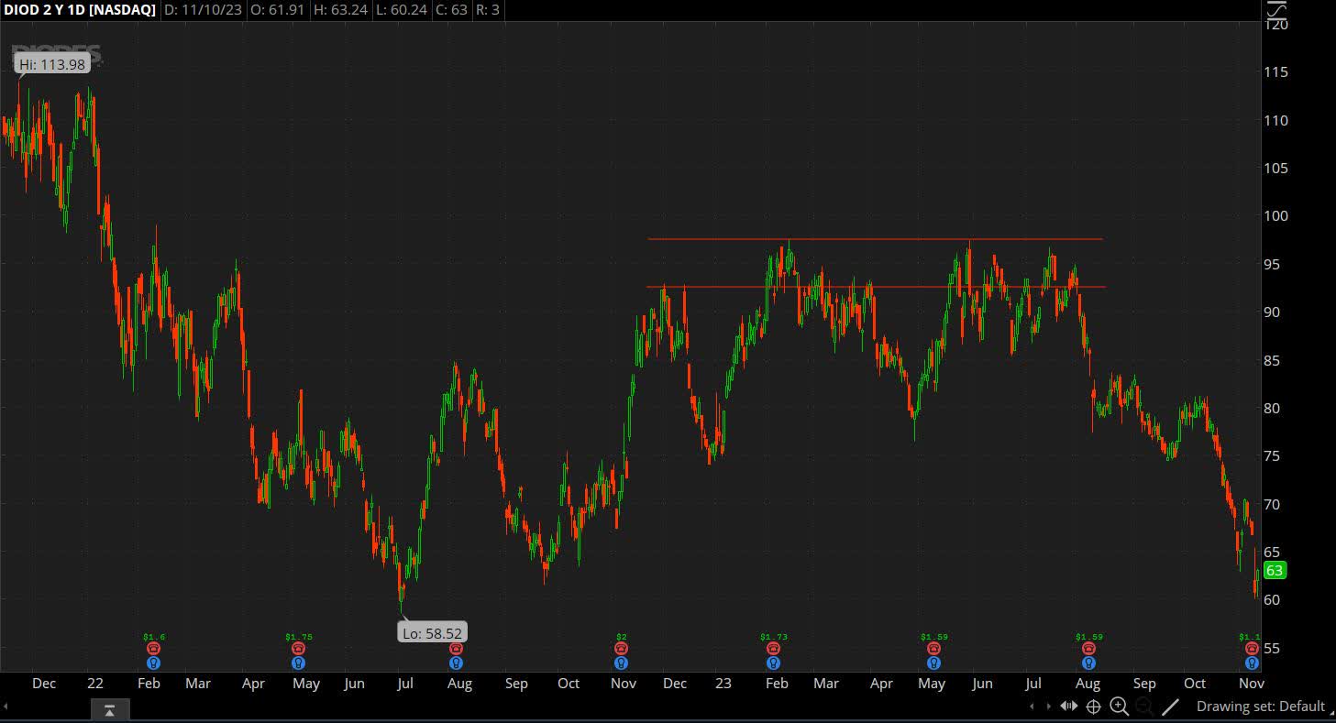Click the red phone icon above May 2023
Screen dimensions: 1336x723
933,649
